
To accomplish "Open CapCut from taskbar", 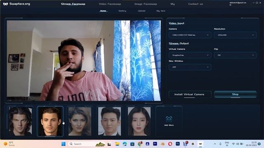I will tap(193, 144).
